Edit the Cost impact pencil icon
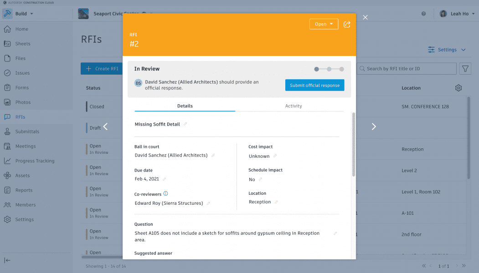The height and width of the screenshot is (273, 479). [275, 156]
